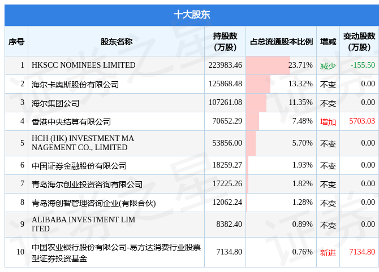Click the 增减 column header
The width and height of the screenshot is (379, 272).
(328, 42)
